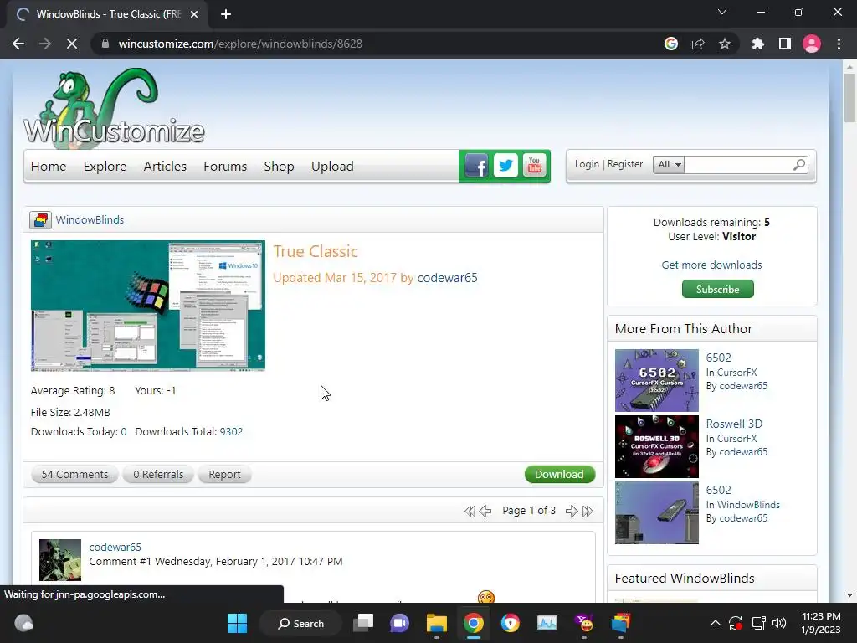Screen dimensions: 857x643
Task: Open the Windows Start menu
Action: coord(237,623)
